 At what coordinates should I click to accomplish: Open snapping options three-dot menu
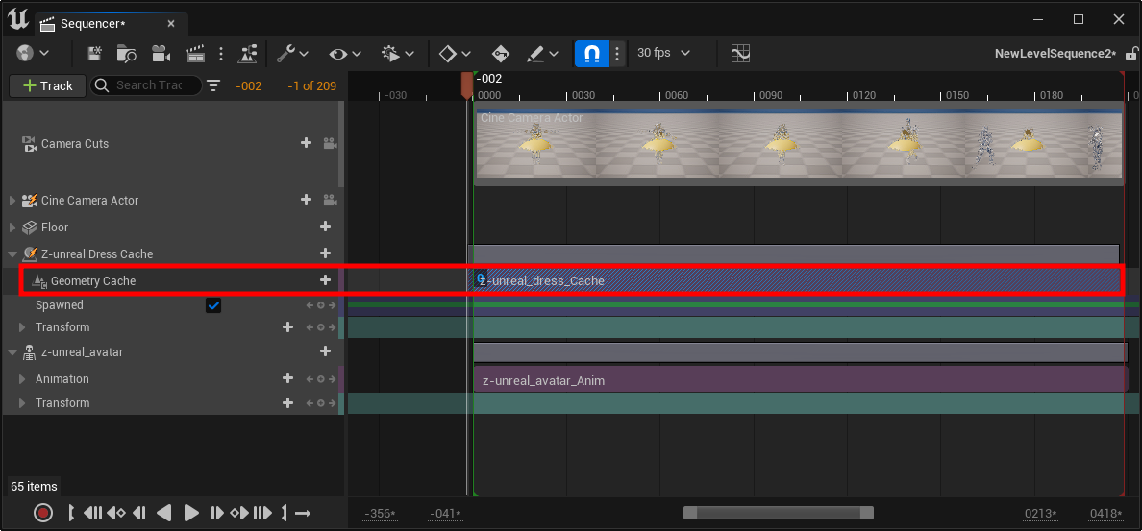coord(617,53)
